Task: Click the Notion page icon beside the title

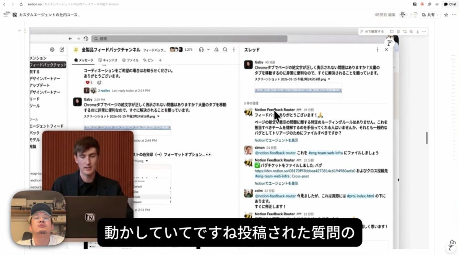Action: point(15,15)
